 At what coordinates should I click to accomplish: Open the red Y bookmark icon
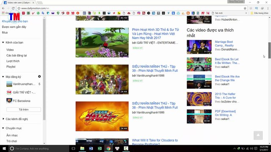tap(203, 13)
